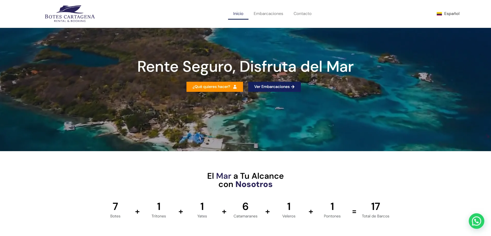Click the Catamaranes counter label
The width and height of the screenshot is (491, 236).
(x=245, y=216)
